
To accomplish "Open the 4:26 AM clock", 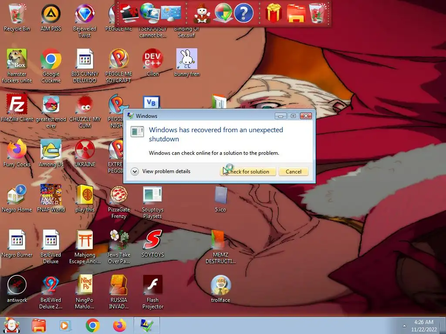I will (424, 326).
